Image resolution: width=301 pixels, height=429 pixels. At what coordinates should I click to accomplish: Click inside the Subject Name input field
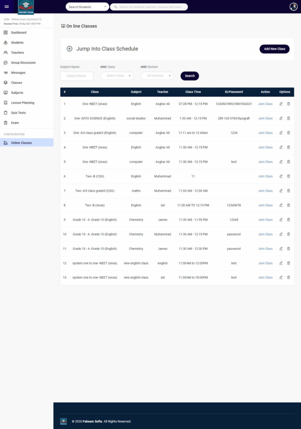coord(77,75)
